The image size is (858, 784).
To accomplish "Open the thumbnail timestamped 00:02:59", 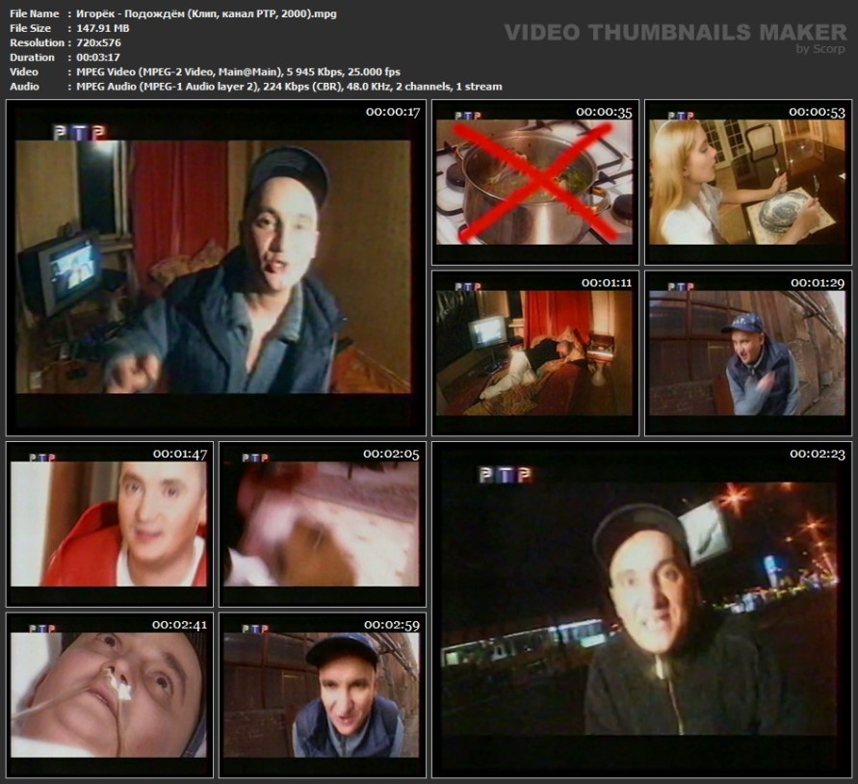I will pyautogui.click(x=323, y=695).
